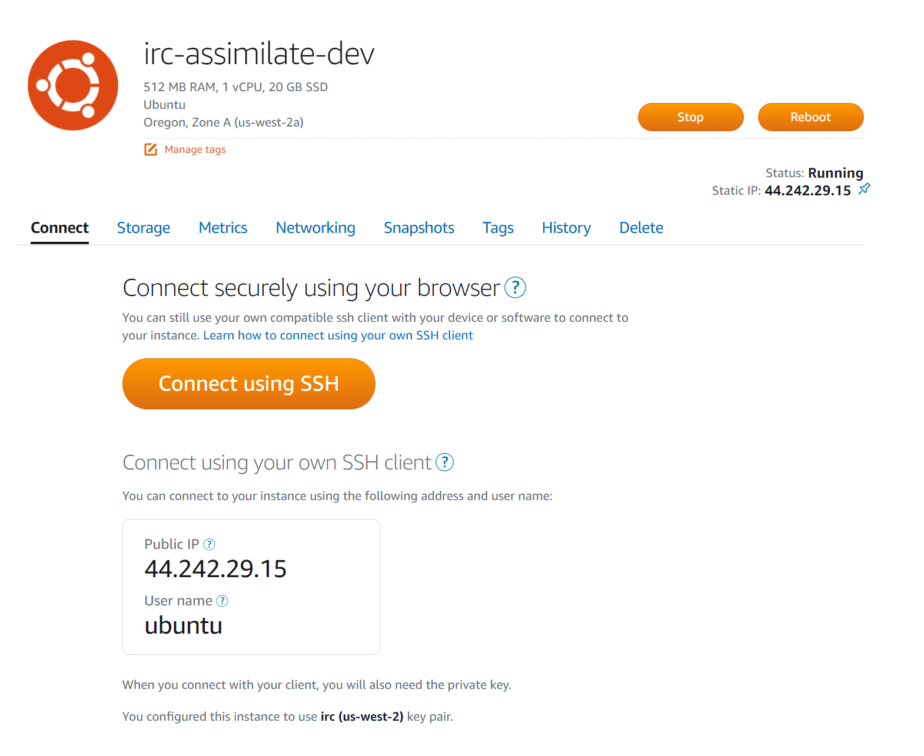Go to the Networking tab
This screenshot has width=924, height=756.
tap(315, 228)
